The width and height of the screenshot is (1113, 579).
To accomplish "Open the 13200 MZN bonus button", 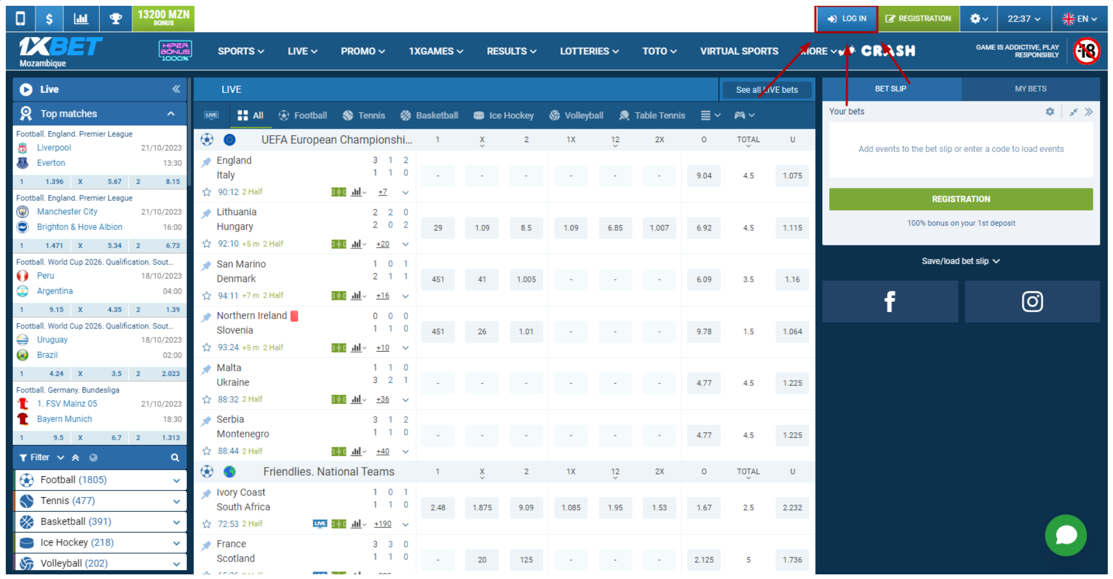I will 164,19.
